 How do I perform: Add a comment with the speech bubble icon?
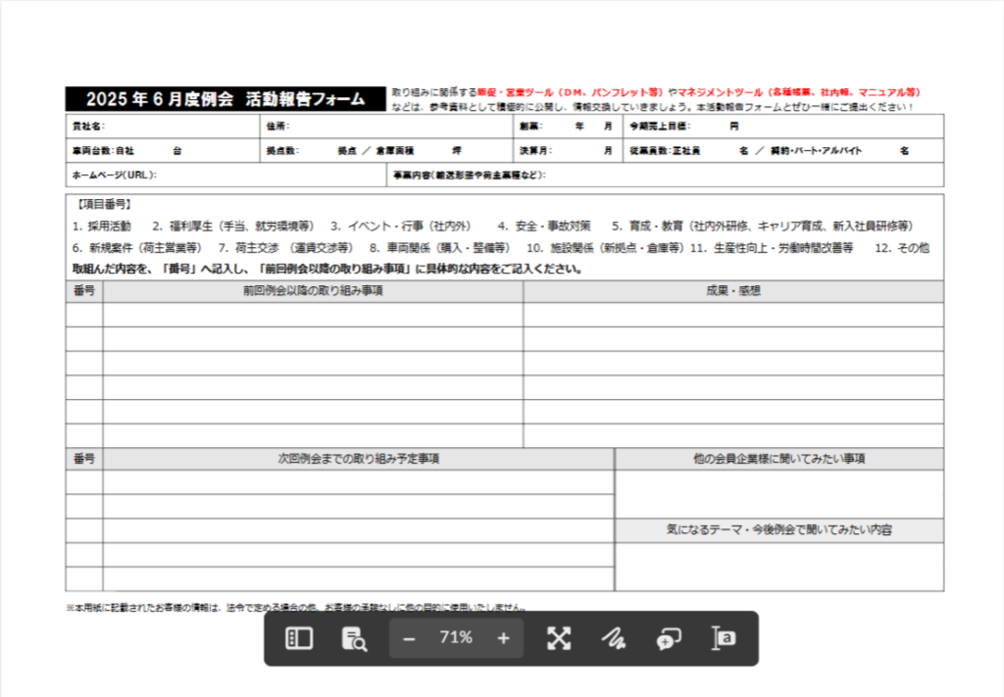(669, 638)
